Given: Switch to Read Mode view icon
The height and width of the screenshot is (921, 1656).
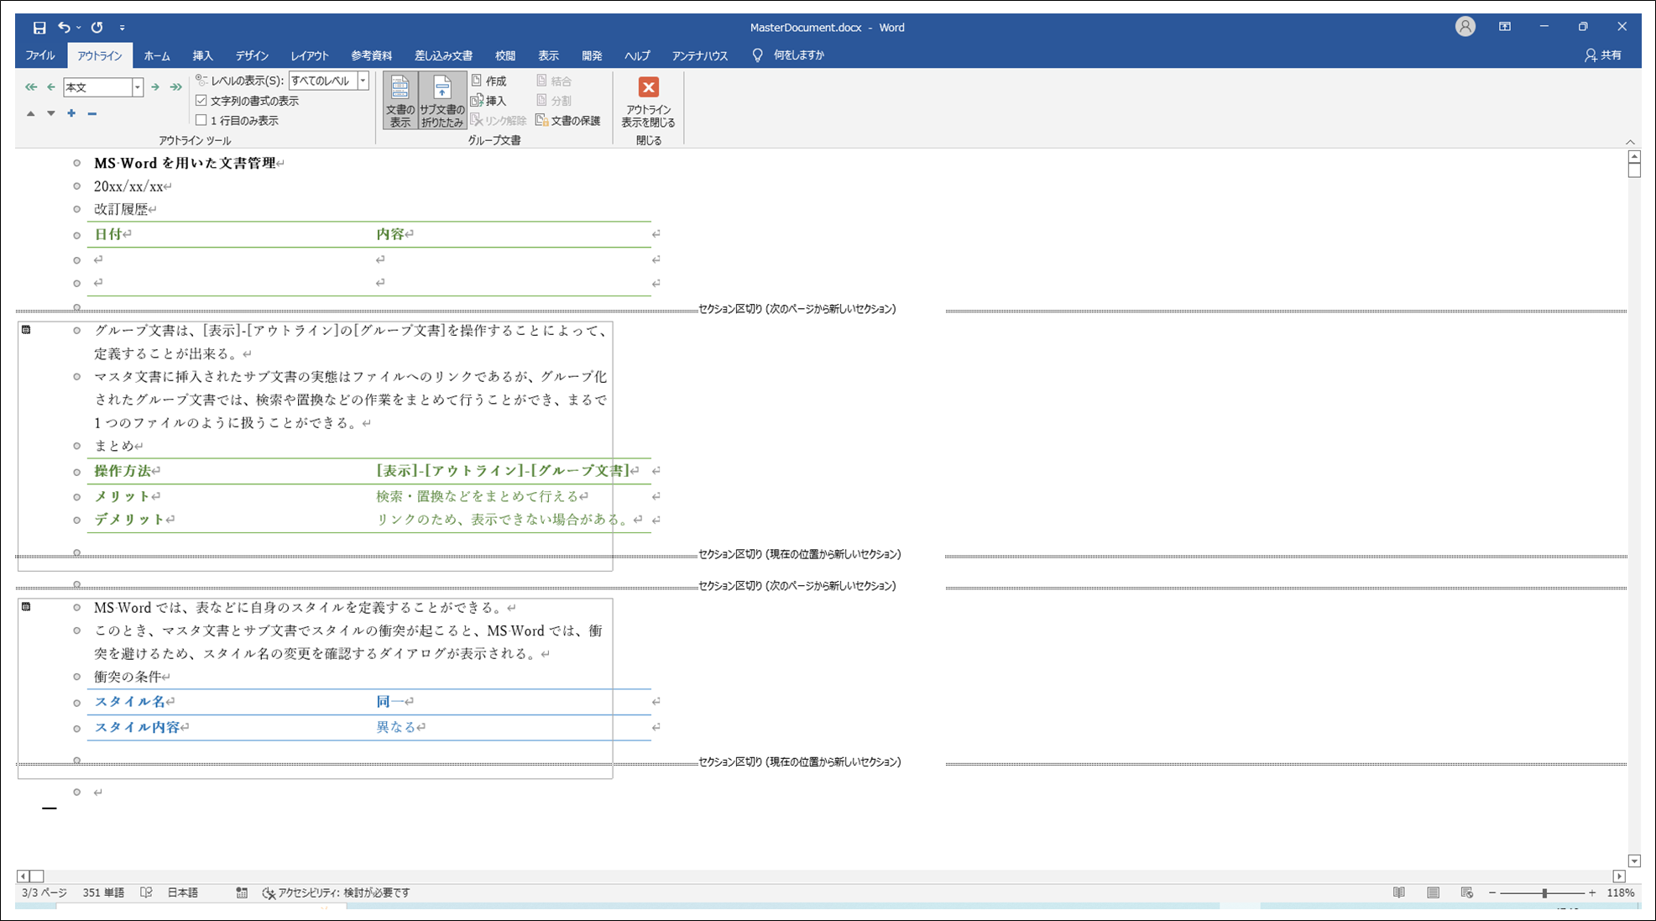Looking at the screenshot, I should 1399,892.
